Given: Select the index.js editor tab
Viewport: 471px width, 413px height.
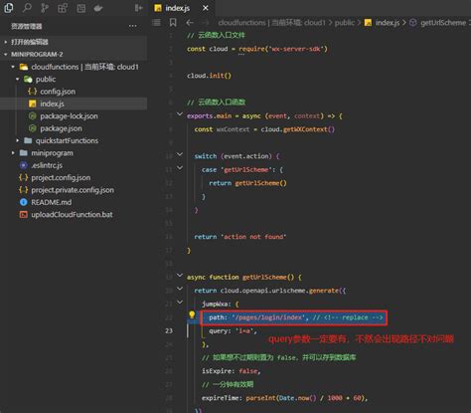Looking at the screenshot, I should 178,8.
